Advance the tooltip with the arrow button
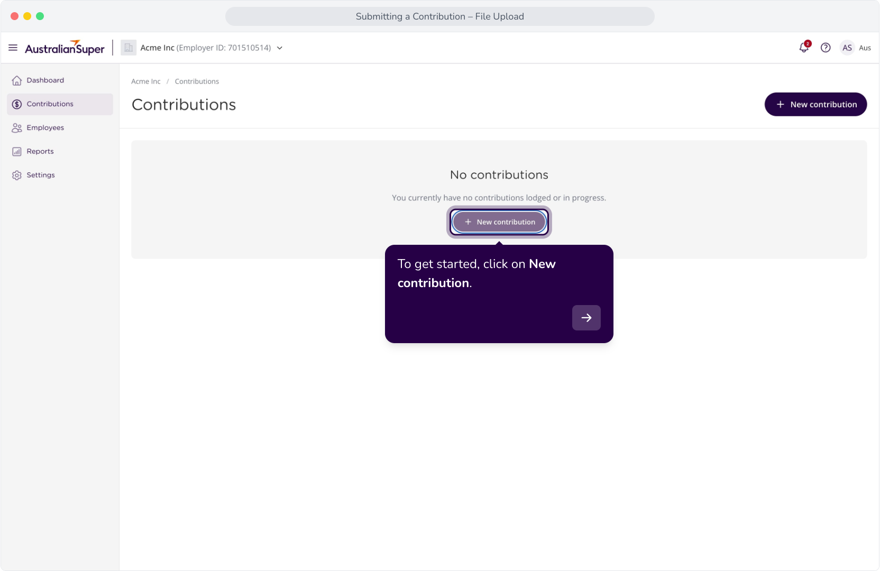Screen dimensions: 880x571 point(586,318)
